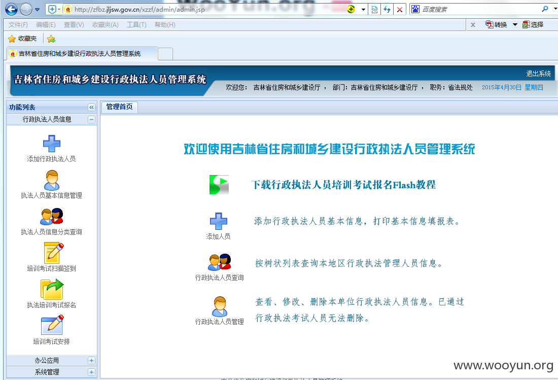This screenshot has height=380, width=558.
Task: Click the red X stop loading icon
Action: pos(400,10)
